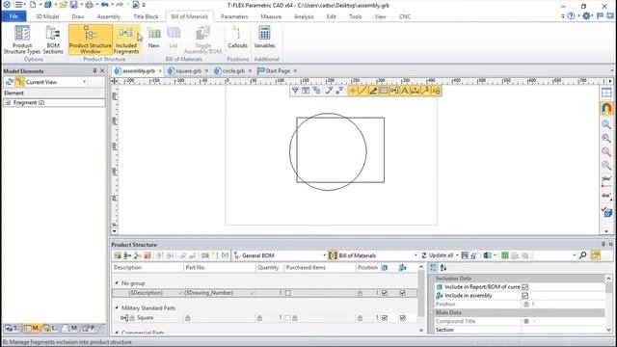This screenshot has height=347, width=617.
Task: Open BOM Sections settings
Action: [x=53, y=40]
